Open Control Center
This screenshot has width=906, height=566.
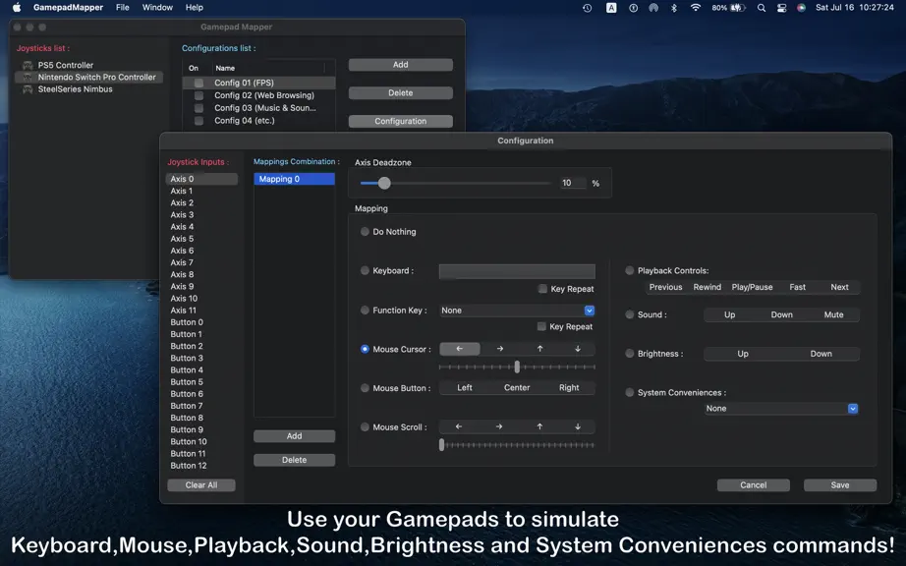(x=781, y=8)
